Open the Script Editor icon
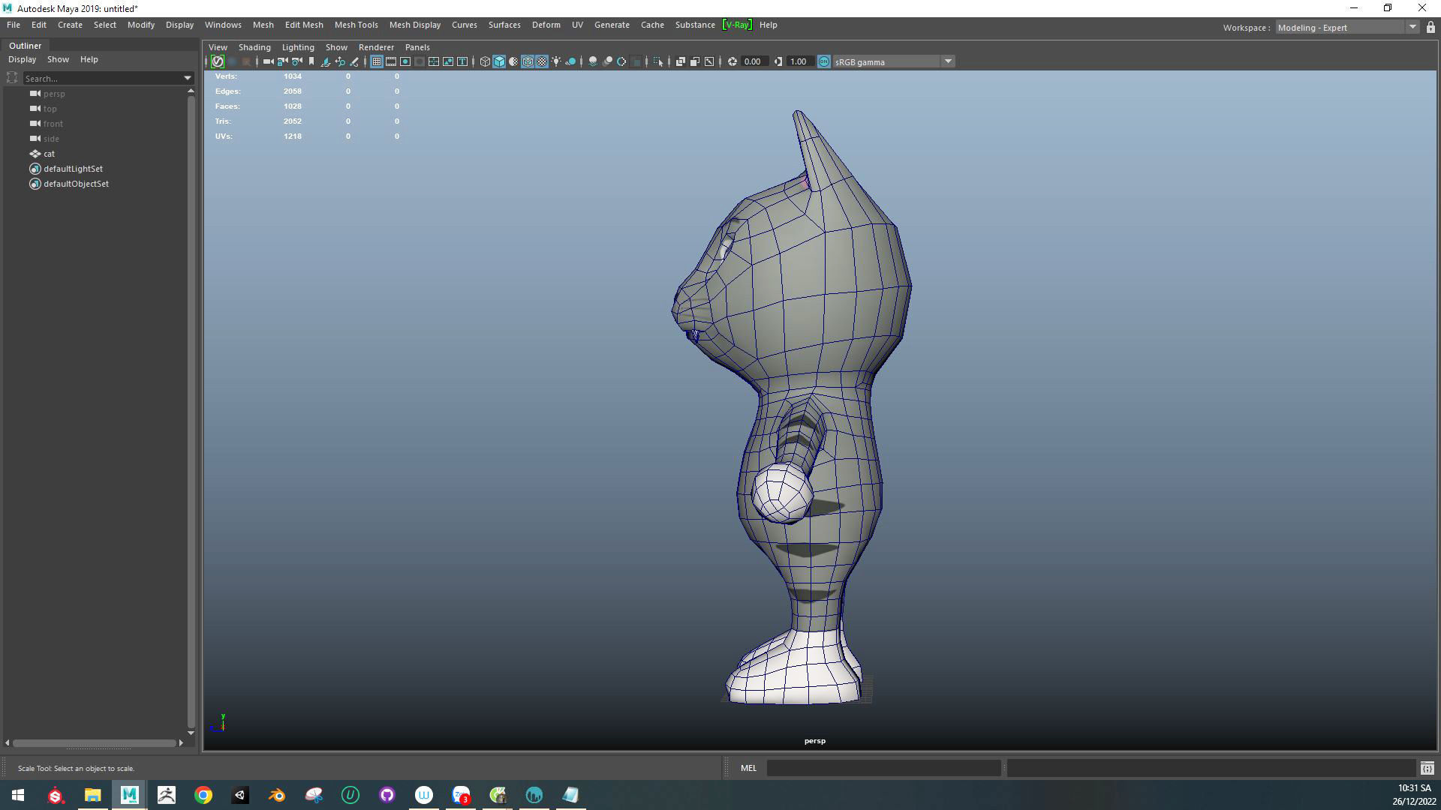The height and width of the screenshot is (810, 1441). coord(1427,768)
